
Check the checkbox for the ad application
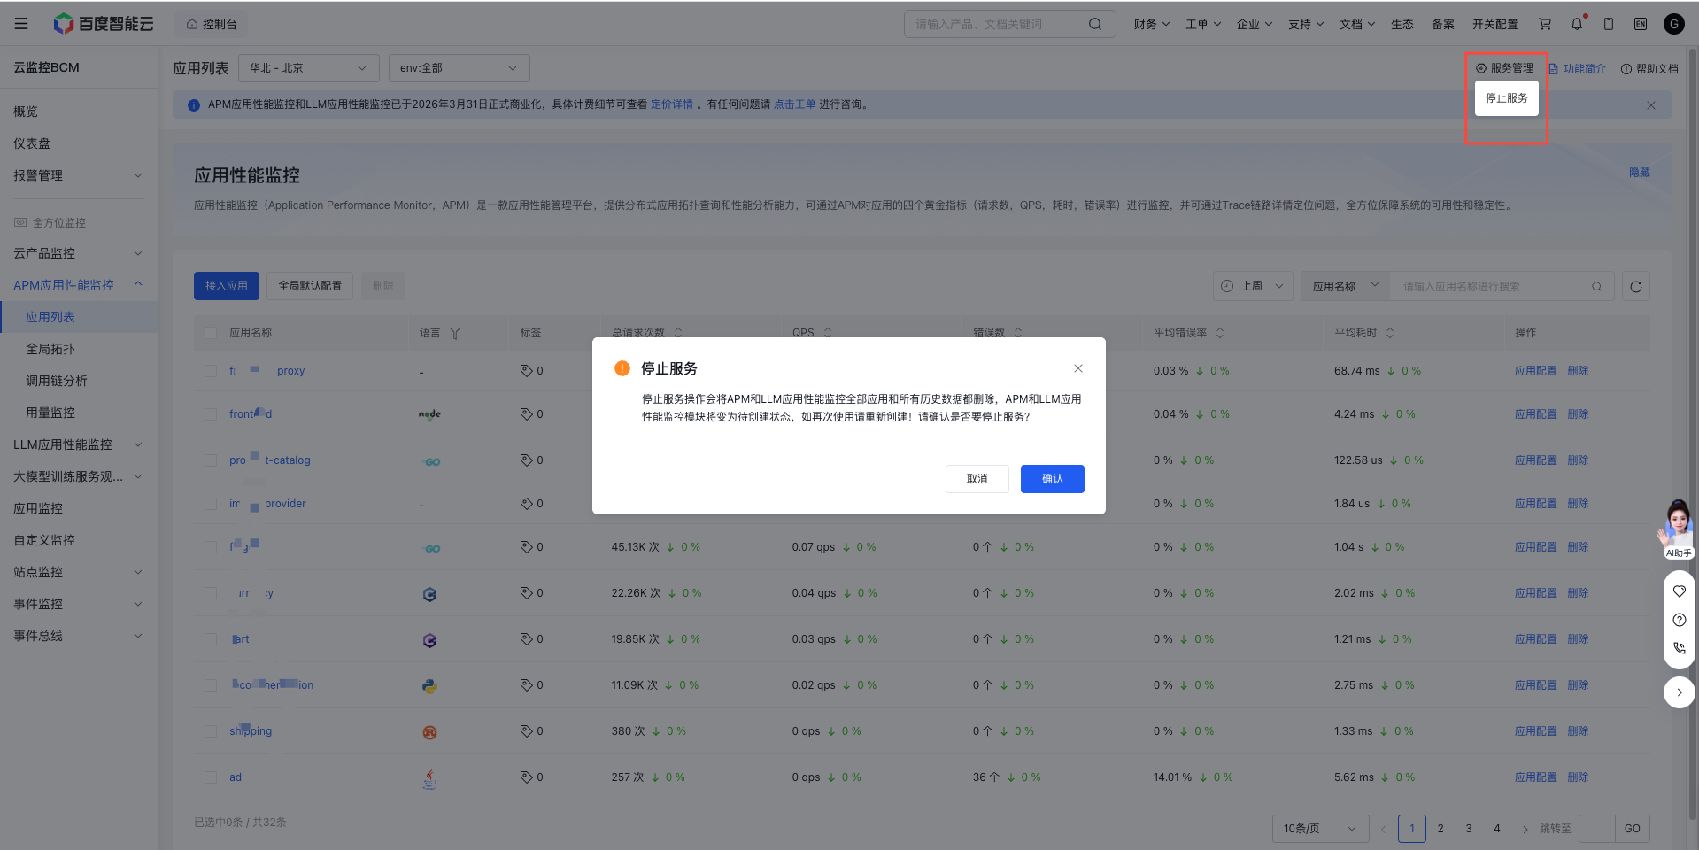(211, 777)
